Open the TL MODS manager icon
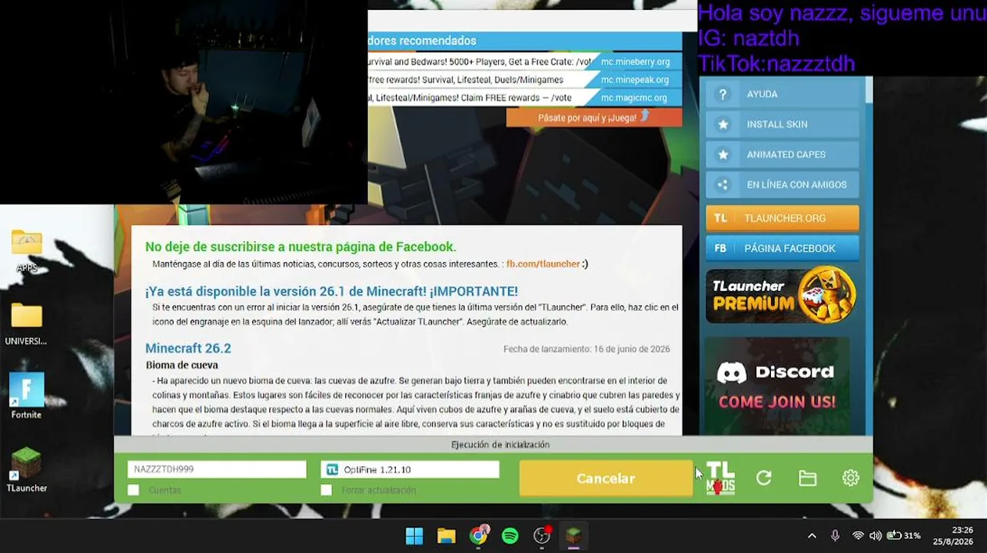Viewport: 987px width, 553px height. (x=720, y=478)
